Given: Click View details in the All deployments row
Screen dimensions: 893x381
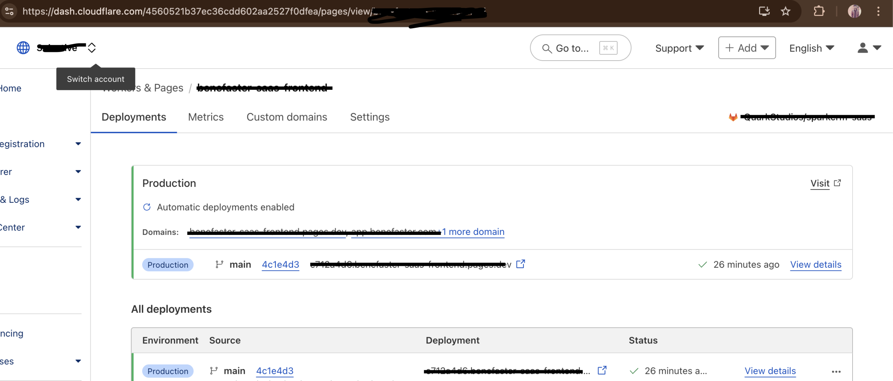Looking at the screenshot, I should point(770,371).
